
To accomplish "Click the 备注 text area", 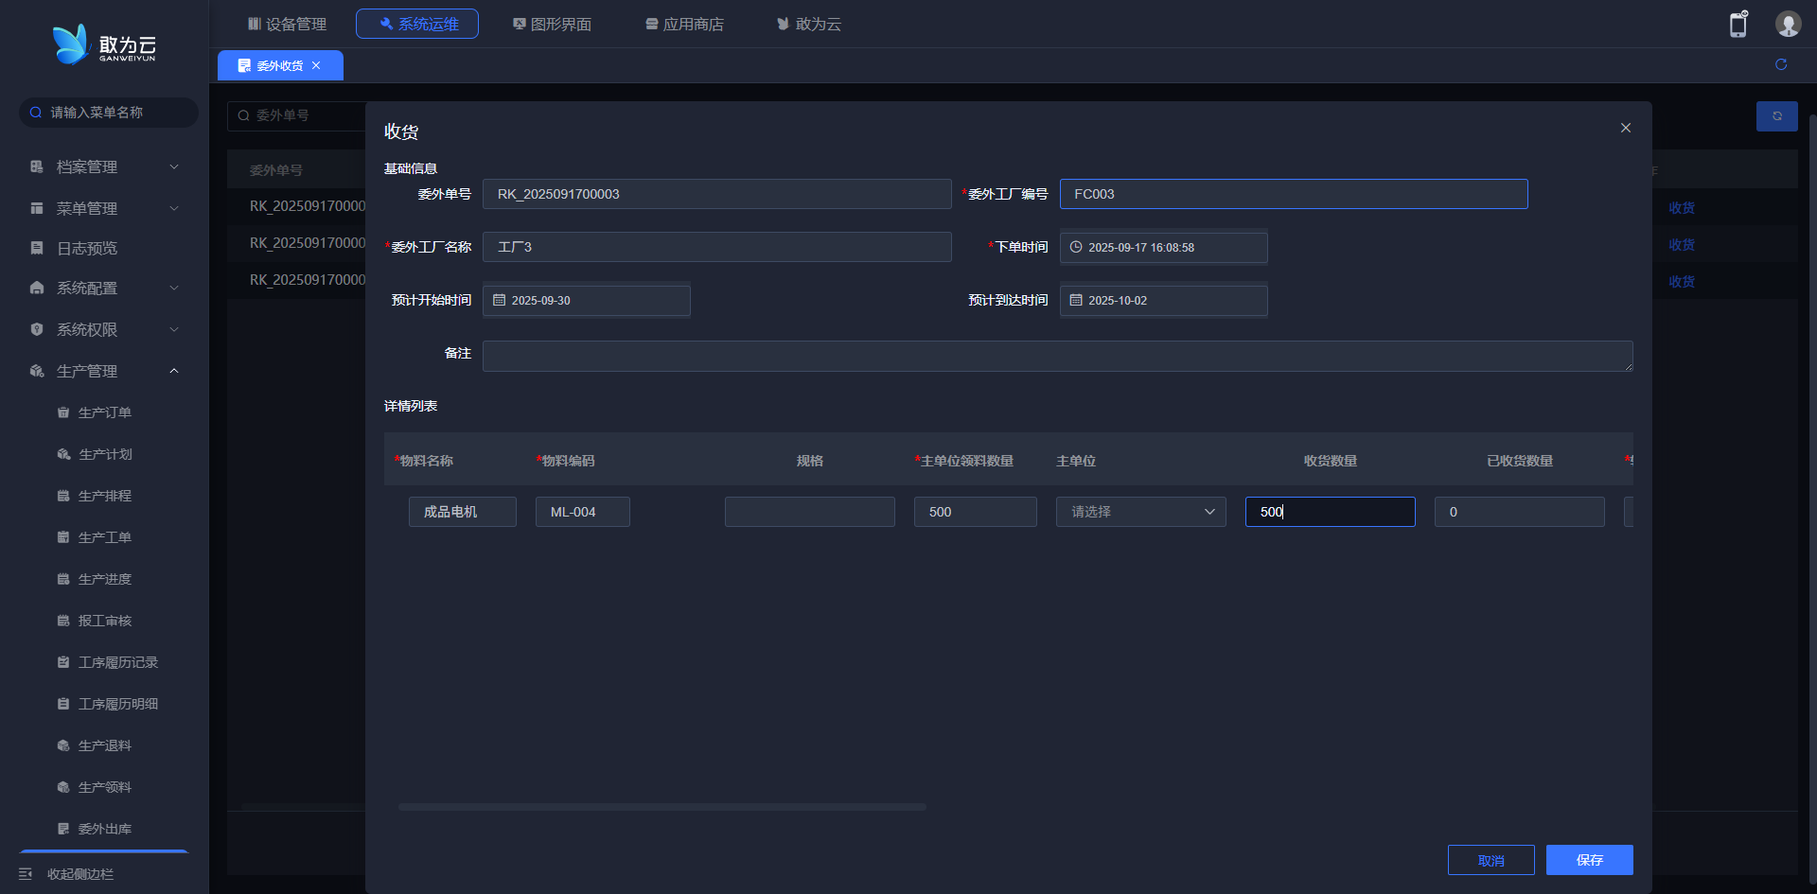I will (x=1056, y=356).
